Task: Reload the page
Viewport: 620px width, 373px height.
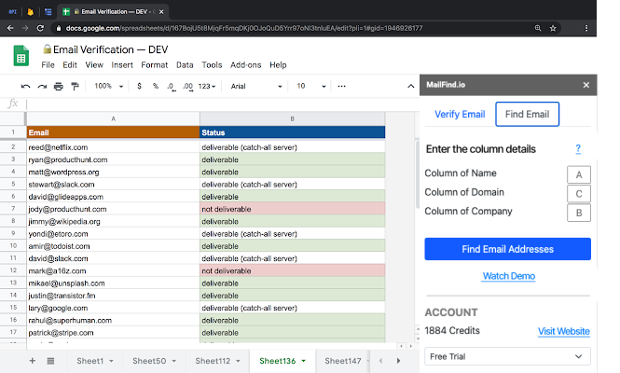Action: point(40,28)
